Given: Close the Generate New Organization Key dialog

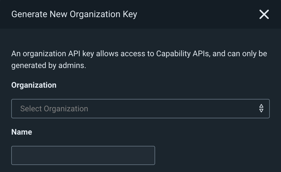Looking at the screenshot, I should (x=264, y=14).
